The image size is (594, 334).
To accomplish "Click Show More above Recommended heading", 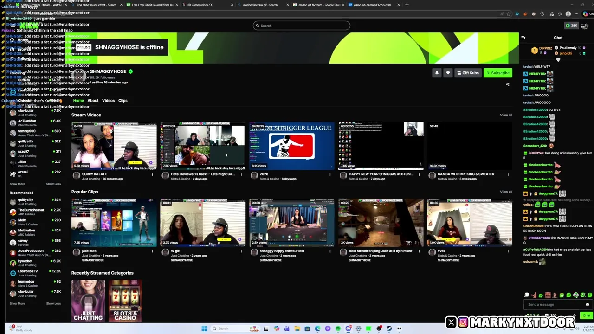I will tap(17, 184).
